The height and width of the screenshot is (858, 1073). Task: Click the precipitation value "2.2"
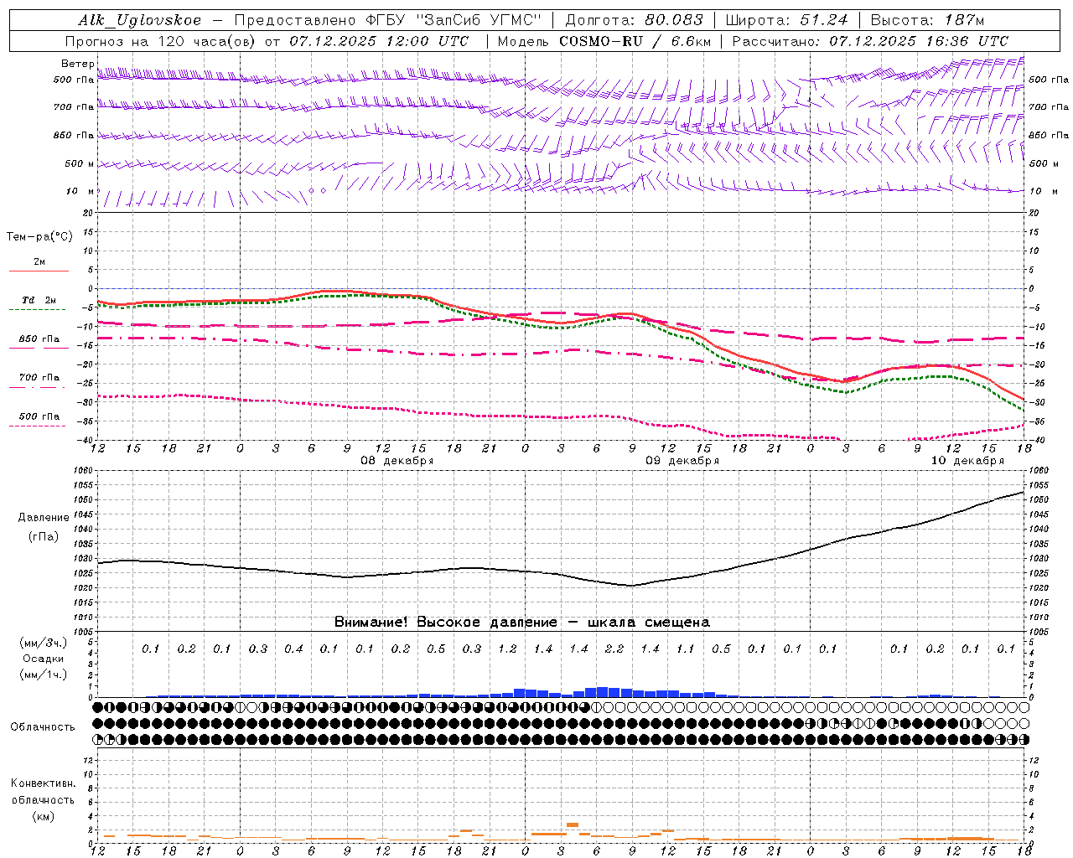click(614, 649)
